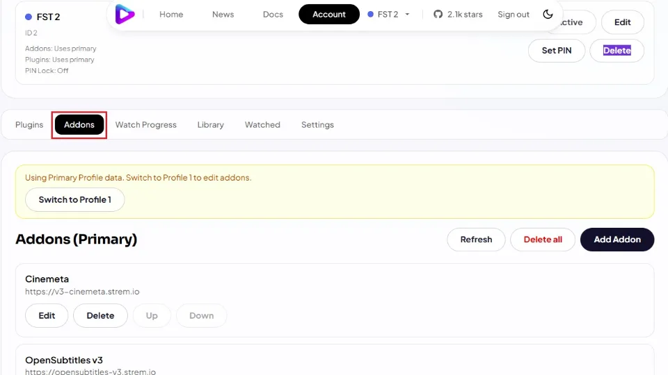This screenshot has height=375, width=668.
Task: Sign out of the account
Action: 514,15
